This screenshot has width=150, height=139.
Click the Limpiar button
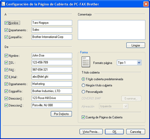[x=136, y=45]
